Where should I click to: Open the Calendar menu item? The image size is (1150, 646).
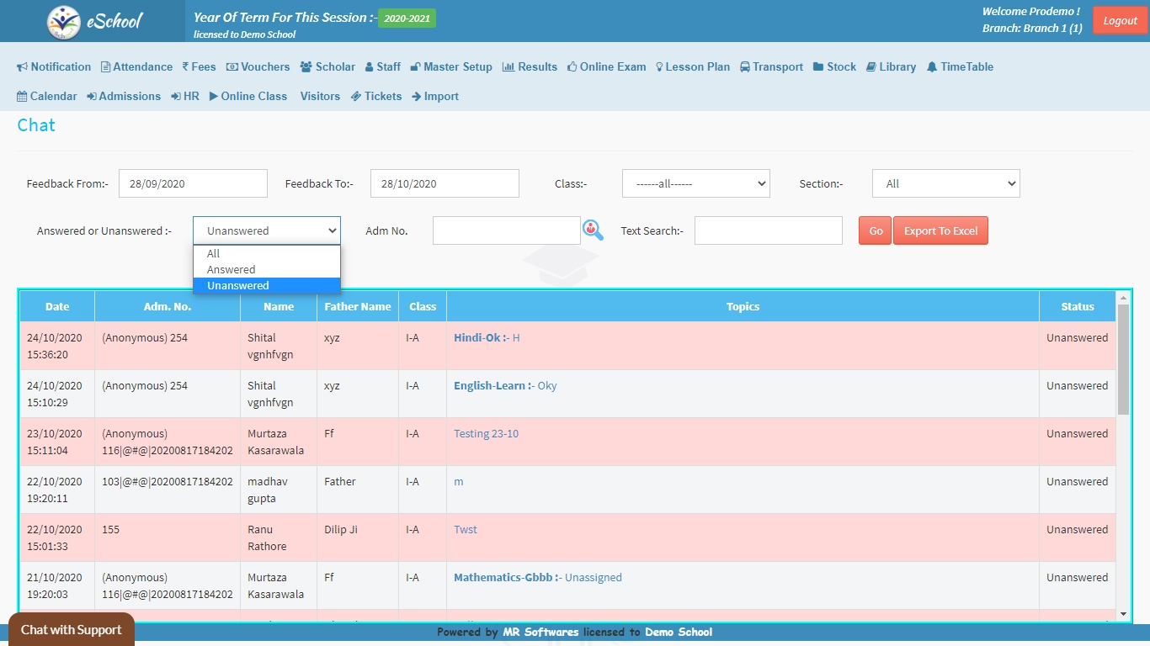47,97
